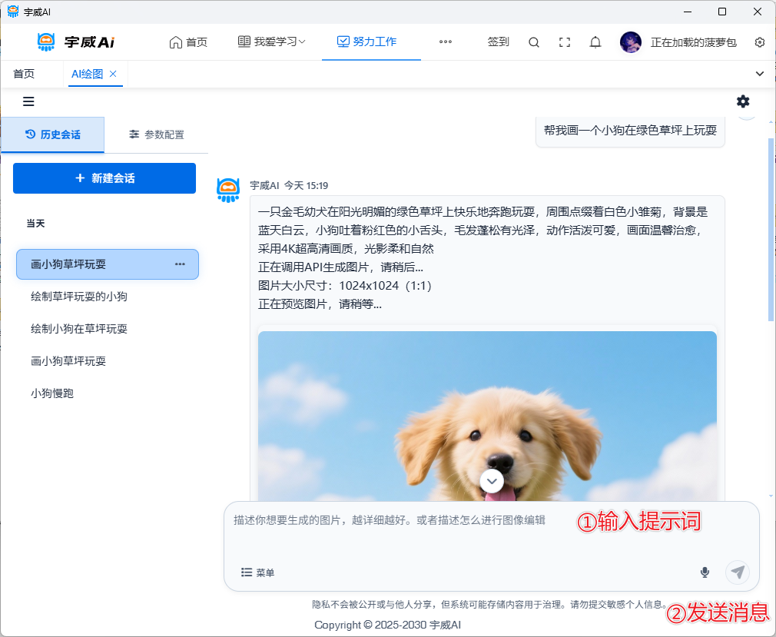Viewport: 776px width, 637px height.
Task: Toggle the hamburger sidebar collapse icon
Action: click(x=28, y=101)
